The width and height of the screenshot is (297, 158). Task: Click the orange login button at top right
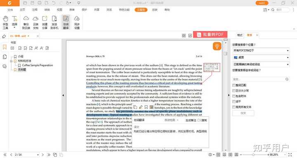262,3
